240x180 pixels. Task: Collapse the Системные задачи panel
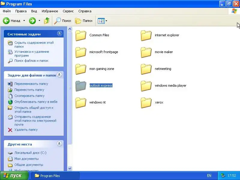click(x=59, y=34)
